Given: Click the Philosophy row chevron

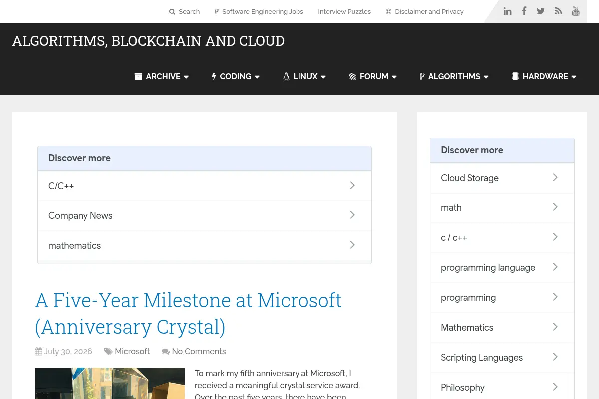Looking at the screenshot, I should [555, 387].
